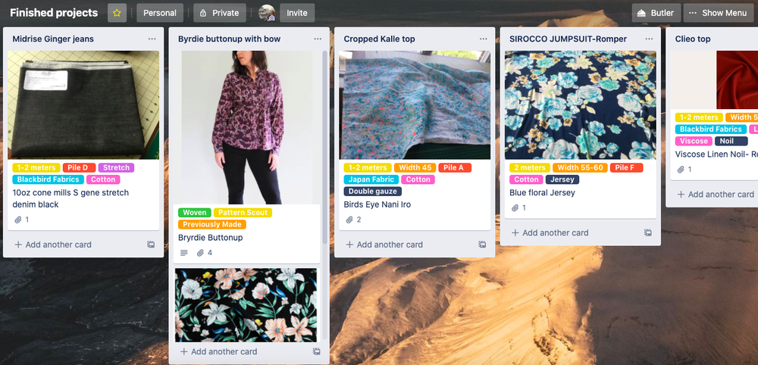This screenshot has width=758, height=365.
Task: Click the Pile D red label
Action: 78,167
